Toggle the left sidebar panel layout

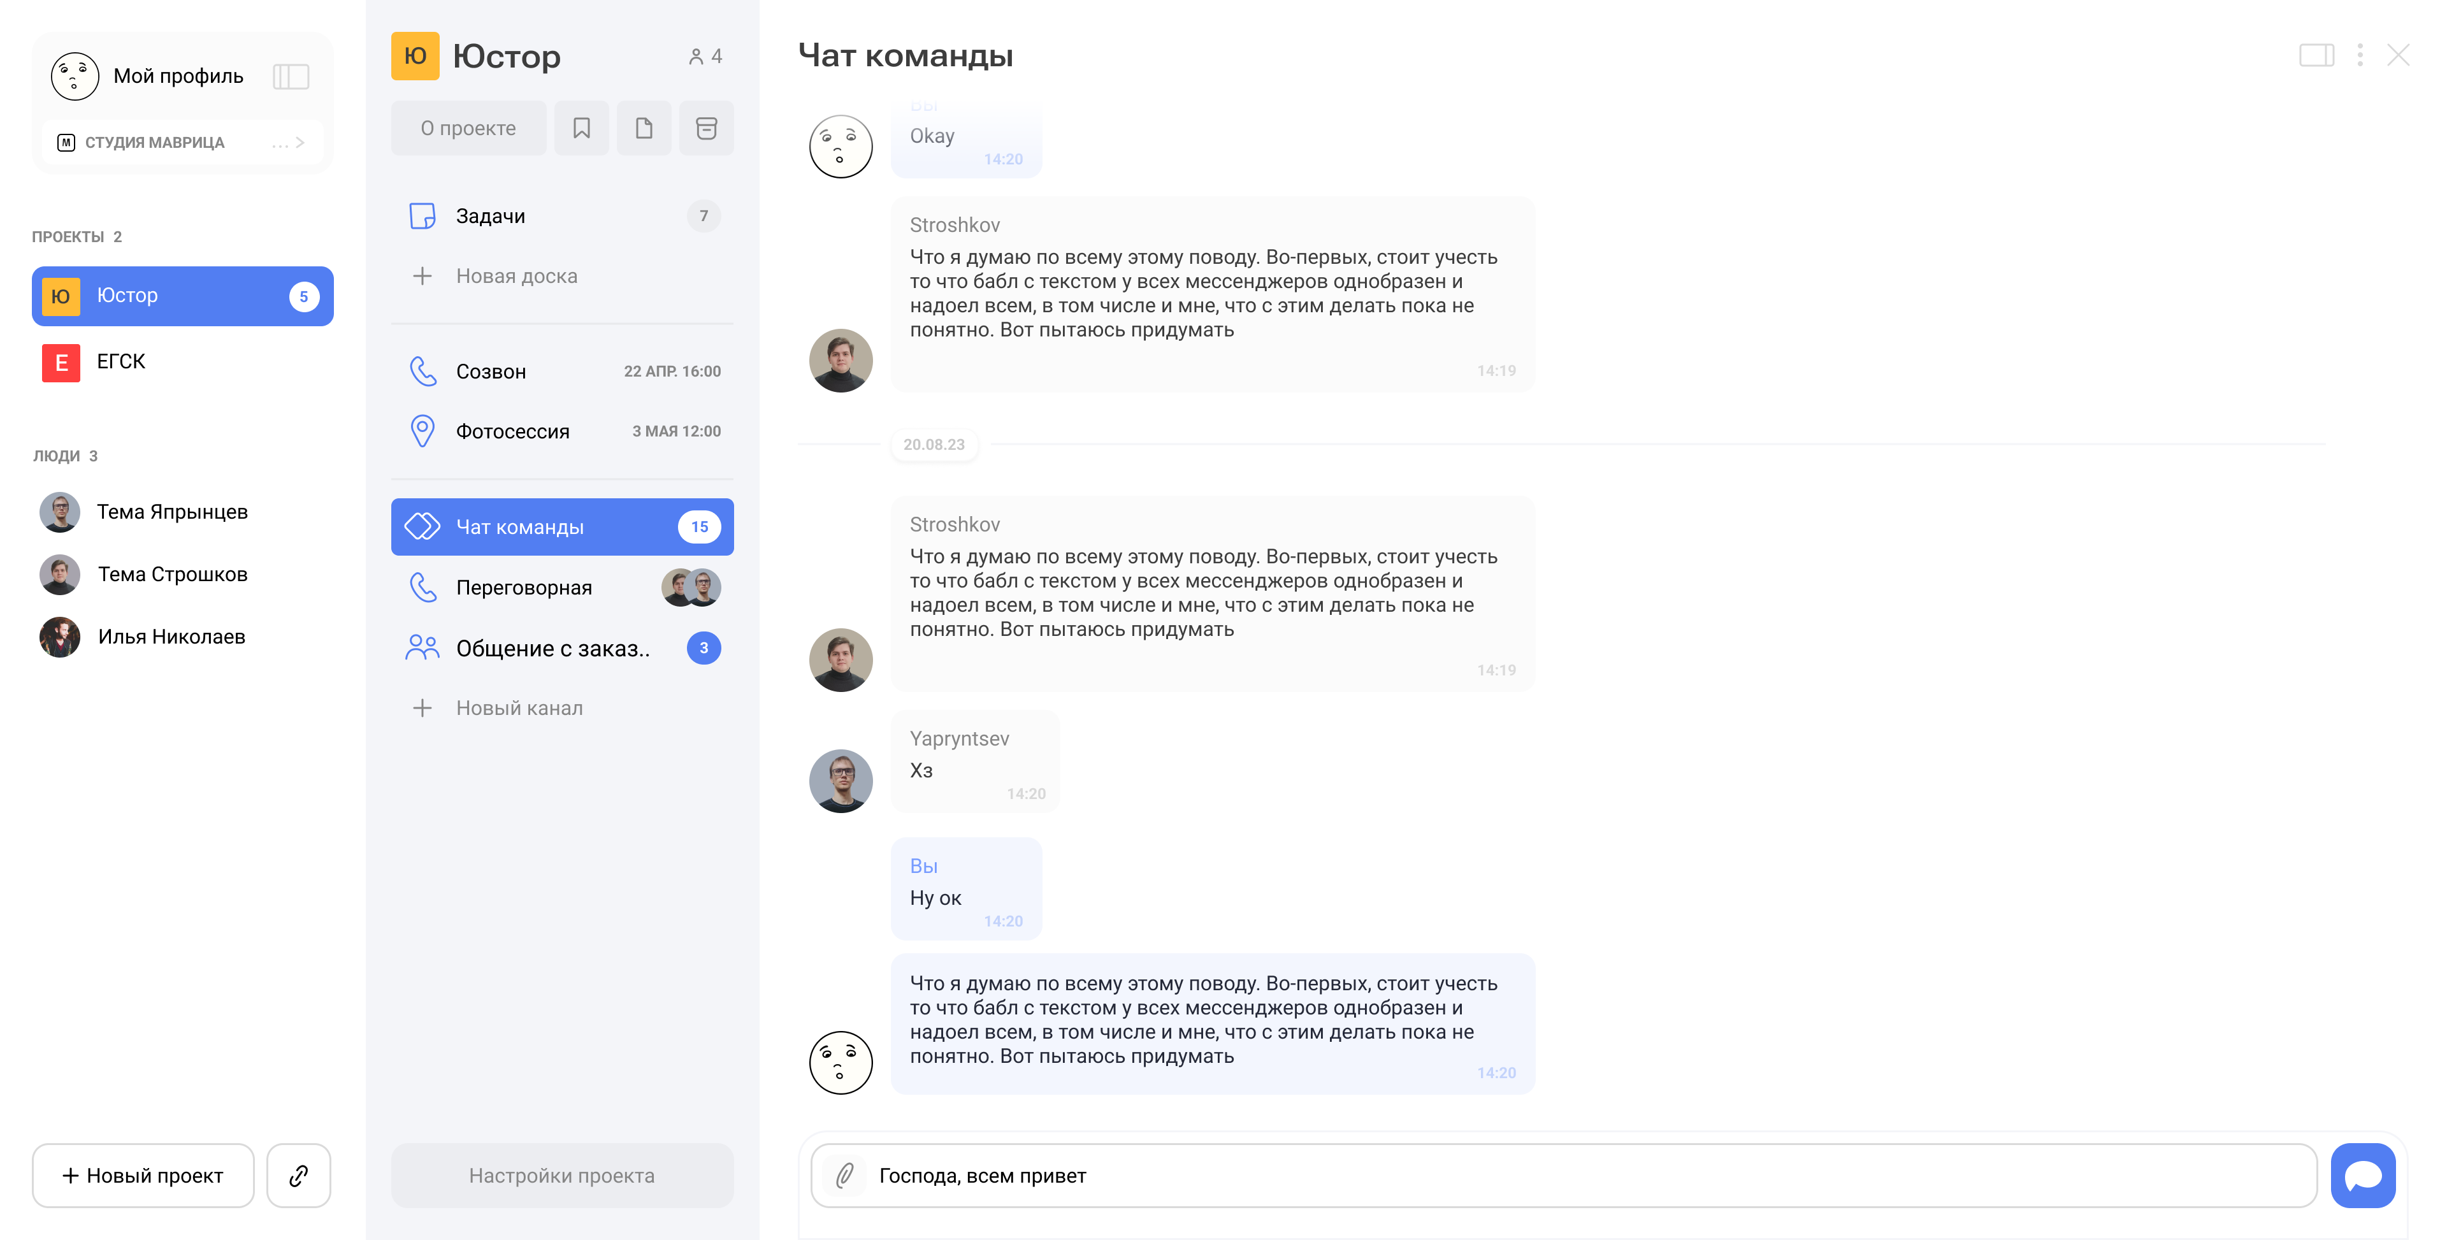[x=291, y=76]
